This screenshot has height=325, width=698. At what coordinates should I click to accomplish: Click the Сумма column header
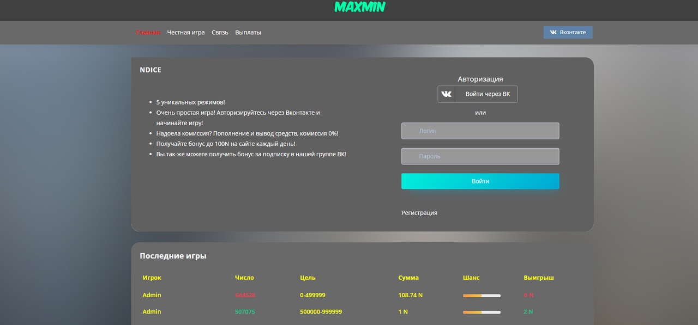pos(408,278)
